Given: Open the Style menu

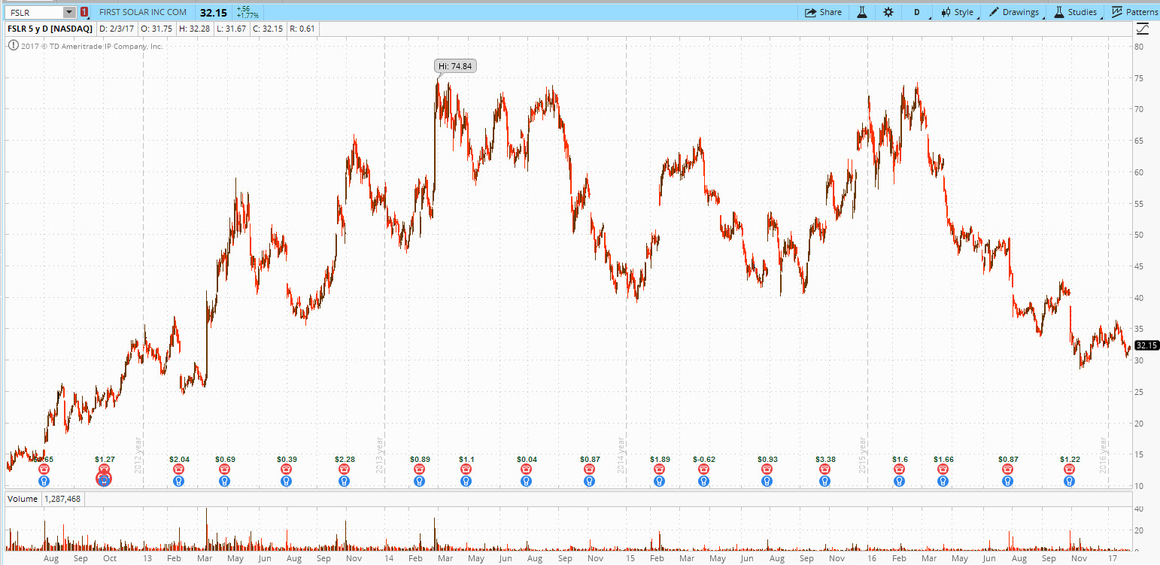Looking at the screenshot, I should click(957, 12).
